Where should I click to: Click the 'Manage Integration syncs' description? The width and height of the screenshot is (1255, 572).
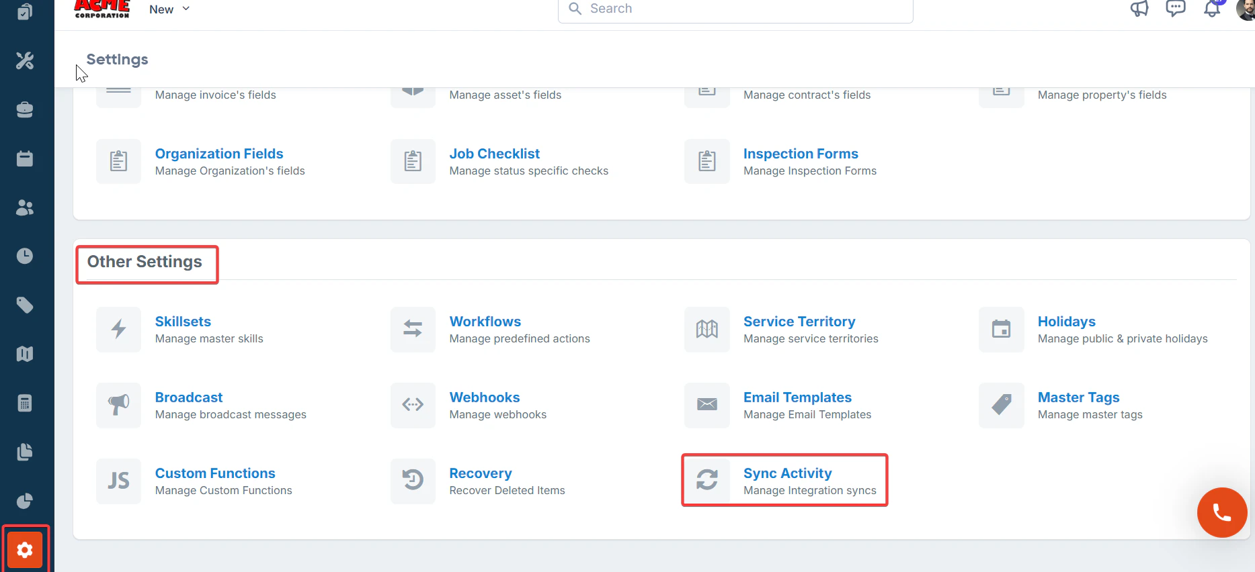810,490
